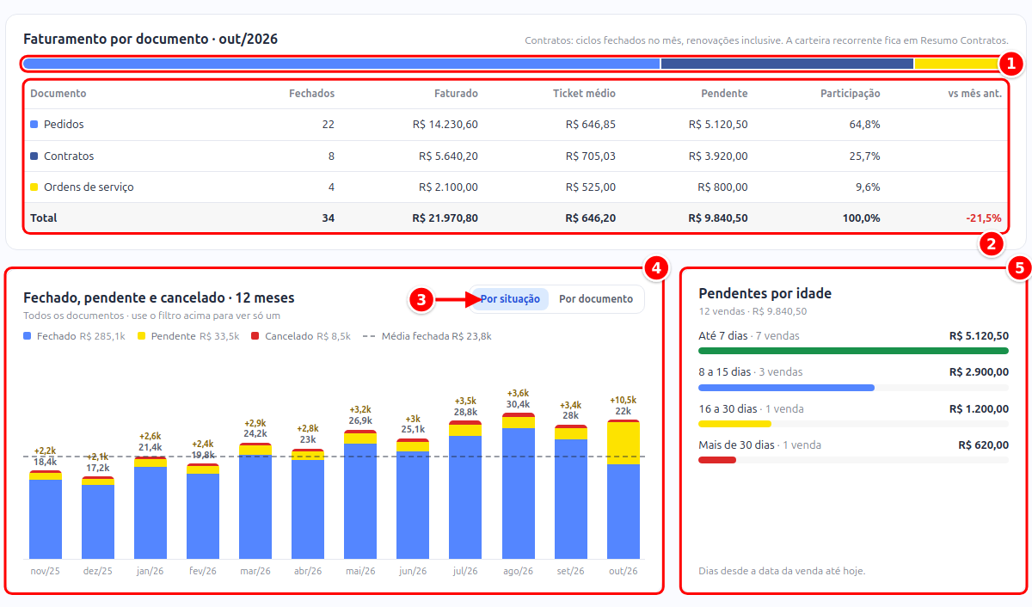
Task: Click the red Mais de 30 dias progress bar
Action: (x=717, y=460)
